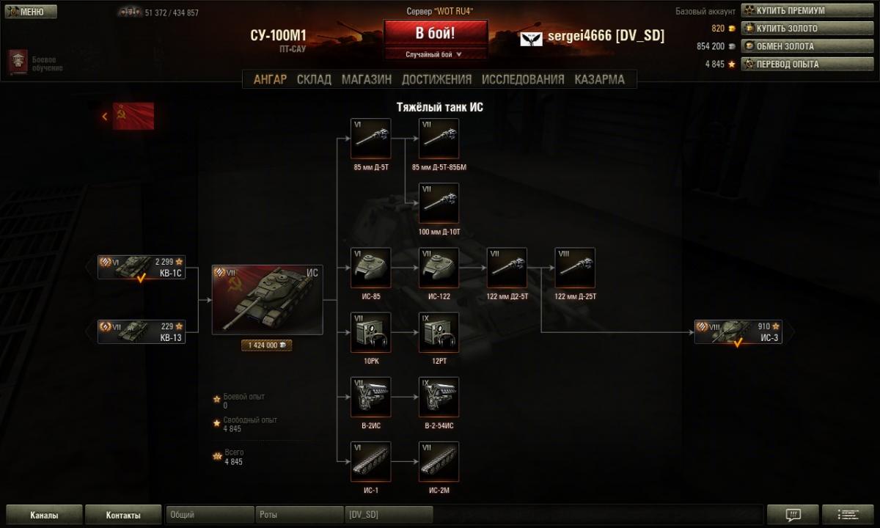The image size is (880, 528).
Task: Select the 10РК radio module
Action: (x=371, y=332)
